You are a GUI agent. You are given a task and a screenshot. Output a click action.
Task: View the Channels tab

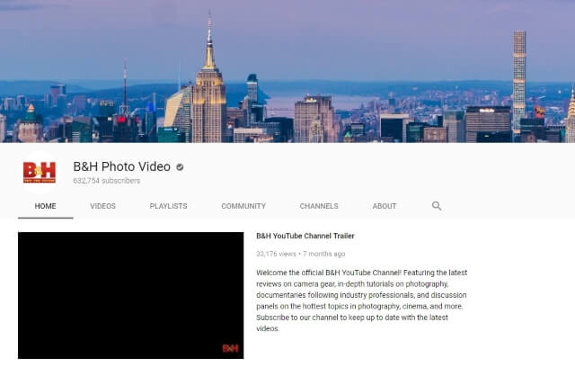(319, 206)
